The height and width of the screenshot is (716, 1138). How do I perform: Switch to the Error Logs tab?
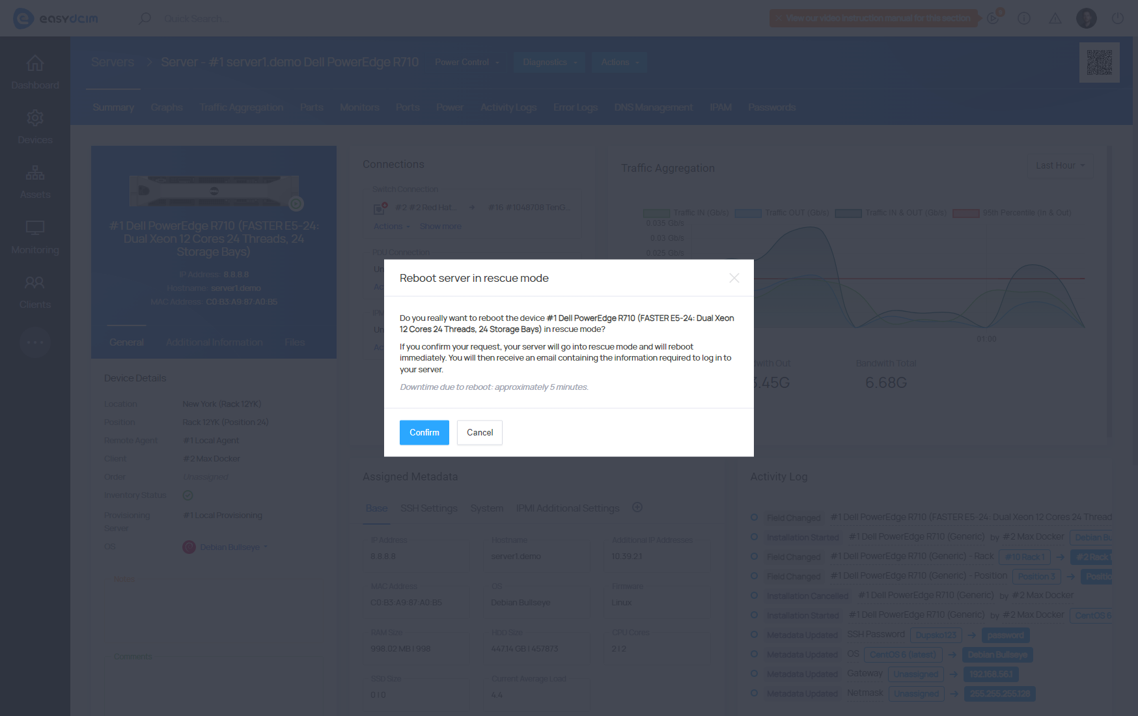[x=576, y=107]
